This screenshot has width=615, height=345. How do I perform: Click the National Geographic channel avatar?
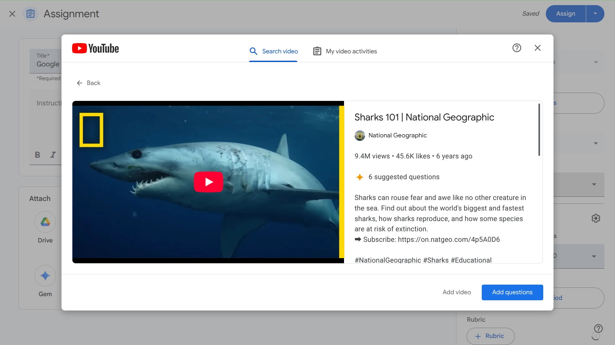tap(360, 135)
